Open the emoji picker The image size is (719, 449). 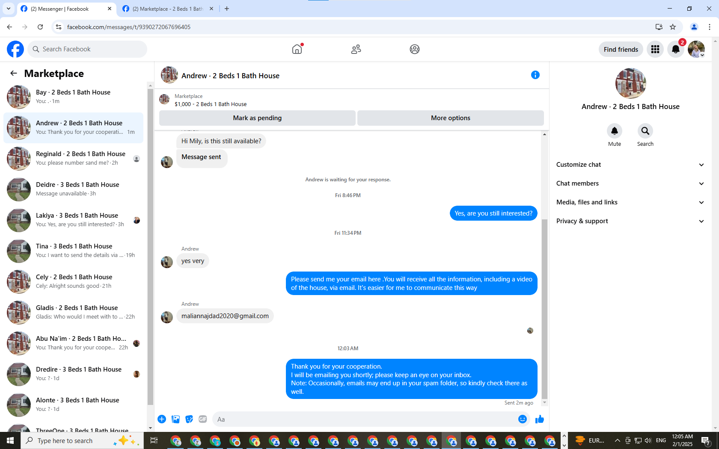pyautogui.click(x=522, y=419)
